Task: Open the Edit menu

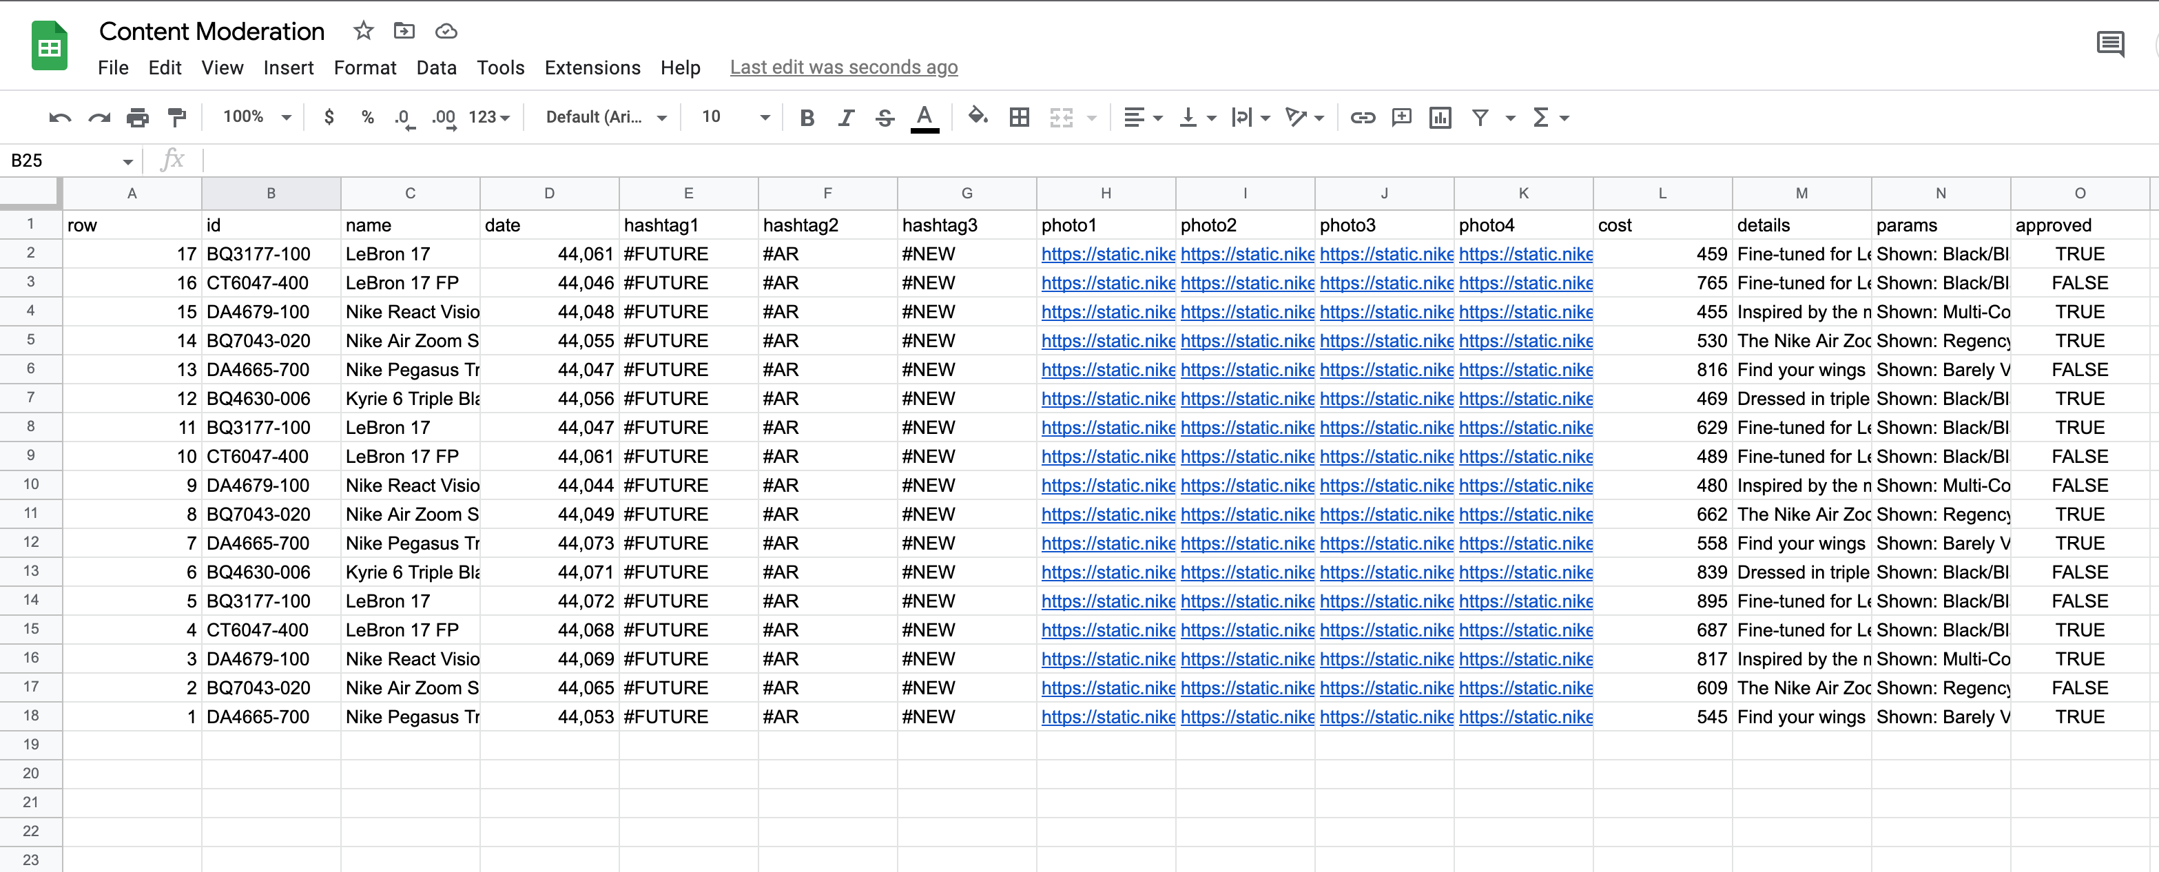Action: click(x=165, y=68)
